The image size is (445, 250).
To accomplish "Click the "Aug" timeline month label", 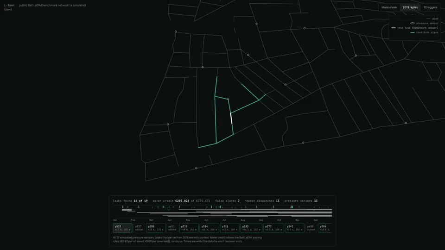I will coord(242,220).
